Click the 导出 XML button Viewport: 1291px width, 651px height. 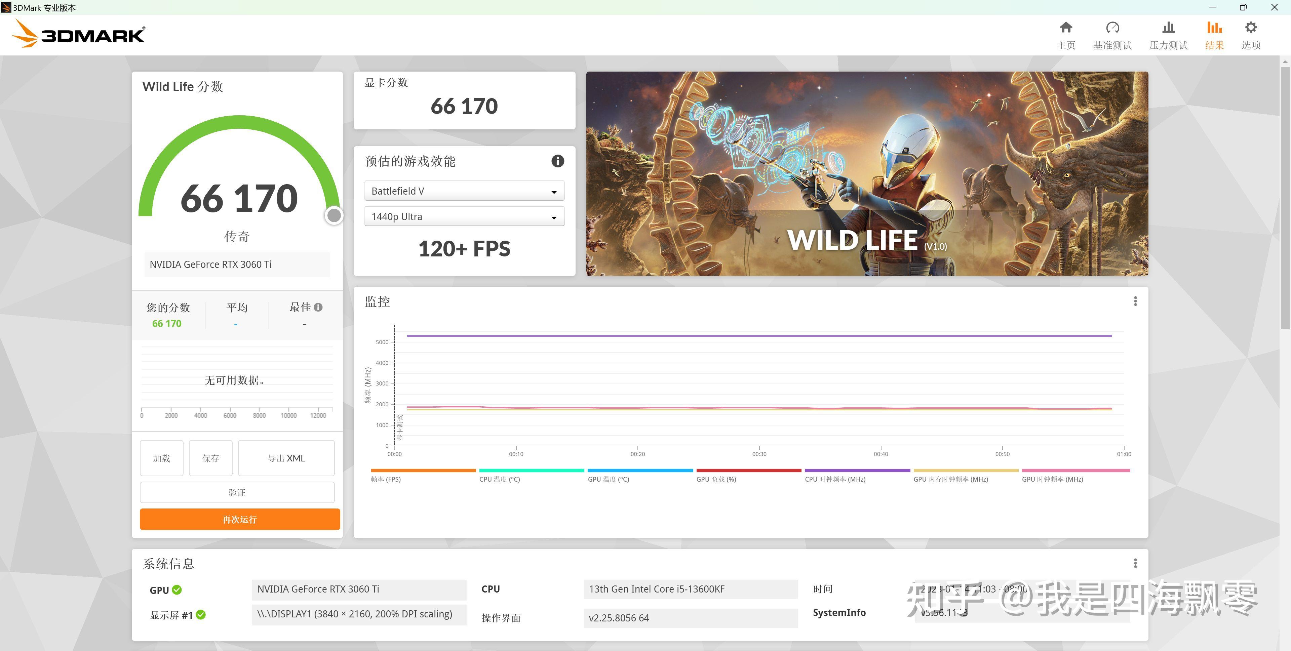pos(286,458)
